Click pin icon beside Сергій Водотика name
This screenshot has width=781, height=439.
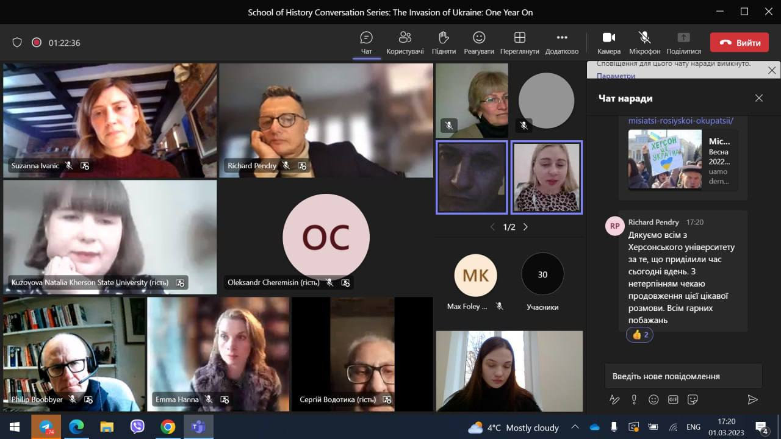[387, 399]
